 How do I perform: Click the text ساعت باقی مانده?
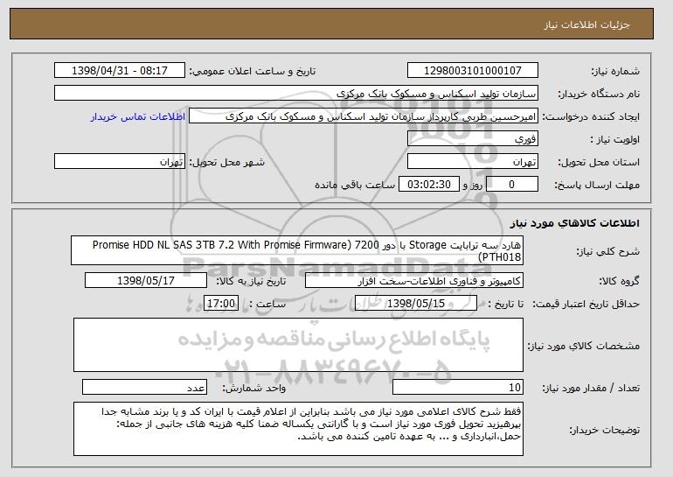pos(355,185)
